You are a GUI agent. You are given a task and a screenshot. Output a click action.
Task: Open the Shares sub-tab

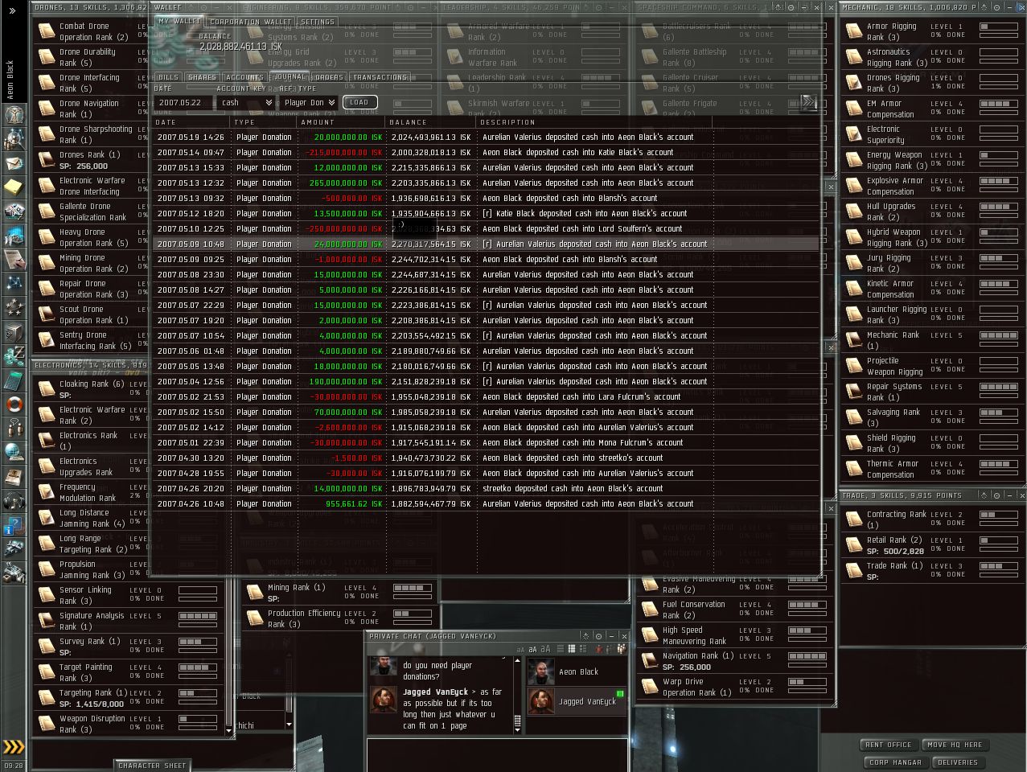coord(202,77)
